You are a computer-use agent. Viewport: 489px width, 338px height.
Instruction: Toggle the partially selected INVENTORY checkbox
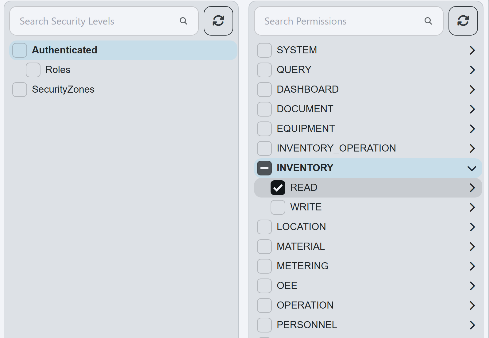tap(264, 168)
